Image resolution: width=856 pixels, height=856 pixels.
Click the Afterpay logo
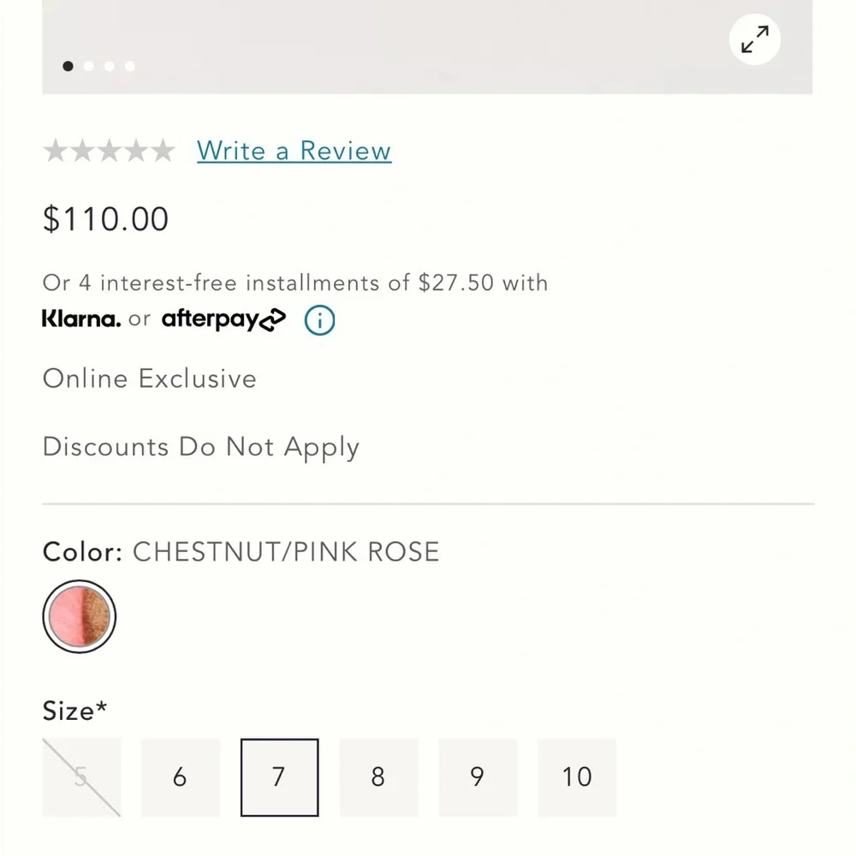tap(223, 319)
